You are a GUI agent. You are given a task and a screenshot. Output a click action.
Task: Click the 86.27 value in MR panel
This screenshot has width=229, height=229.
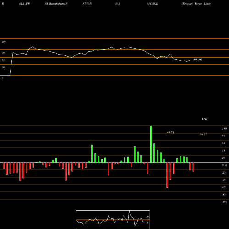(x=203, y=134)
